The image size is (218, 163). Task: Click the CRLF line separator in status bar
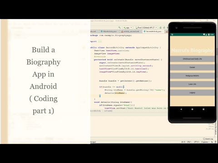[189, 142]
